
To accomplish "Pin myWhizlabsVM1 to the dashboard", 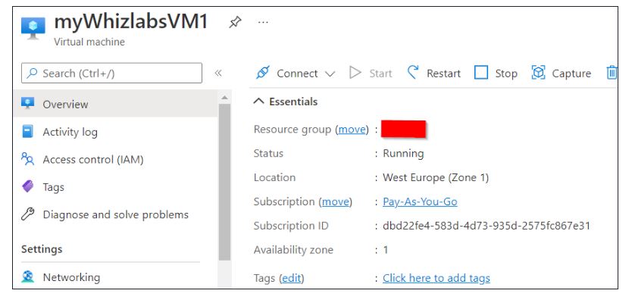I will point(235,22).
